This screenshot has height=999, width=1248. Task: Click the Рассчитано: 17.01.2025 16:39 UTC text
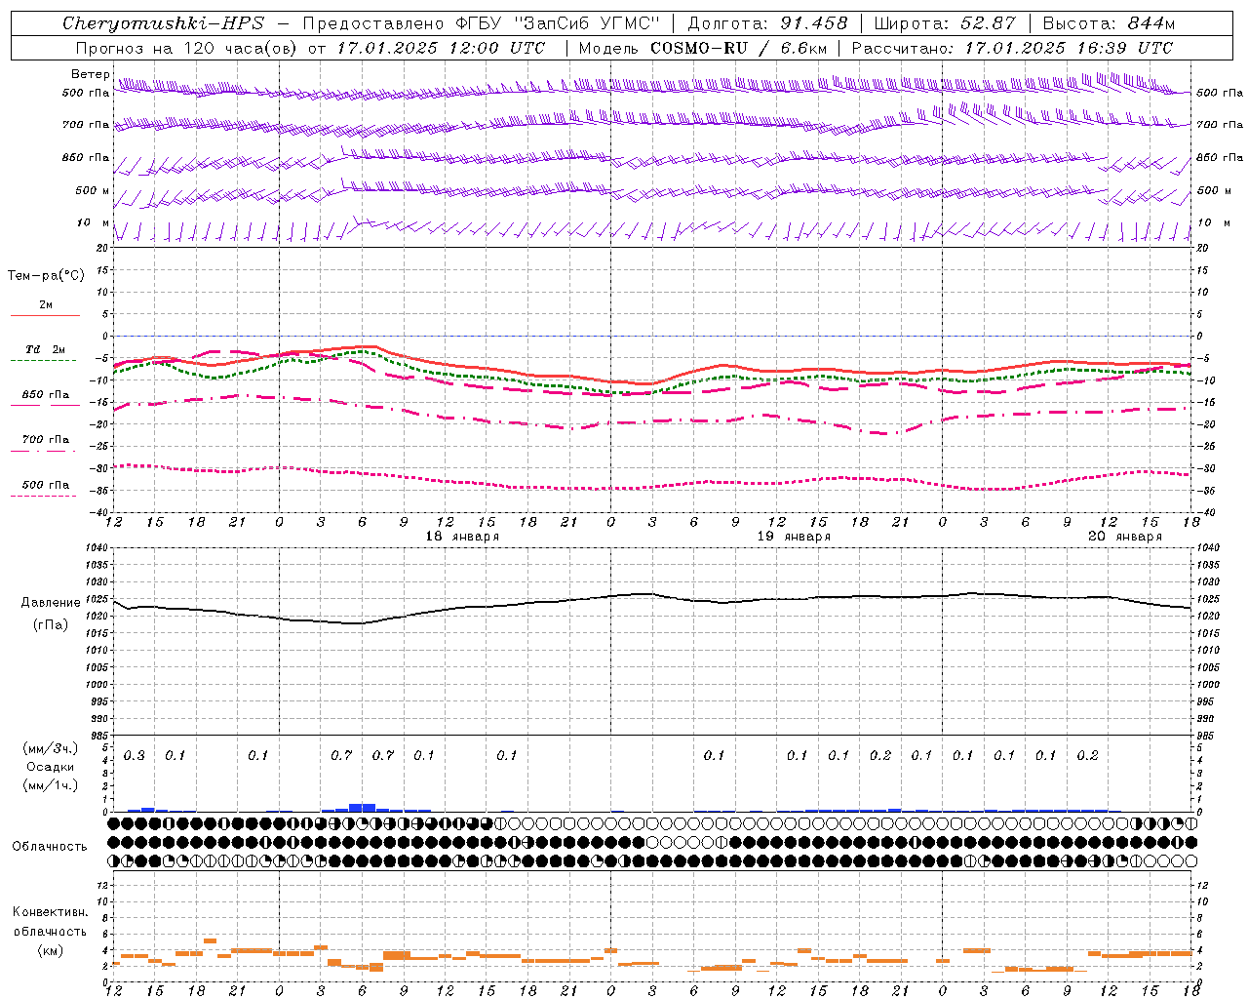click(1012, 48)
